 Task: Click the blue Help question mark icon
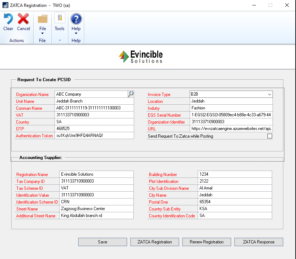pyautogui.click(x=76, y=18)
